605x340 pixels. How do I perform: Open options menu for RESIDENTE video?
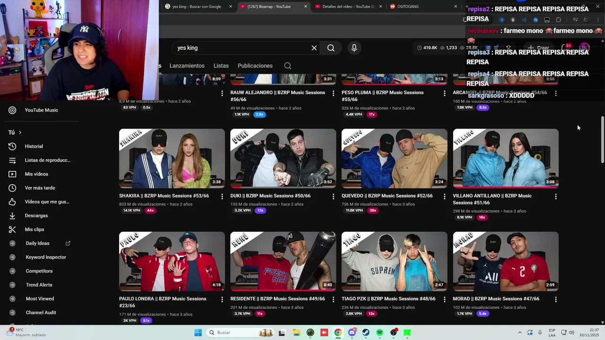point(333,299)
